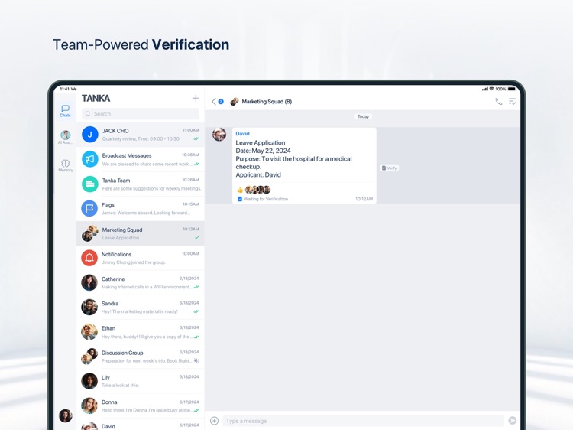This screenshot has height=430, width=573.
Task: Click the Today date label
Action: [363, 116]
